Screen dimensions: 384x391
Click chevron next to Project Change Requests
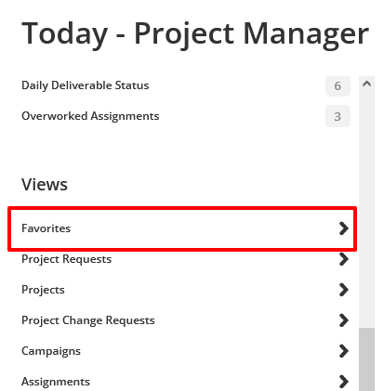coord(344,320)
